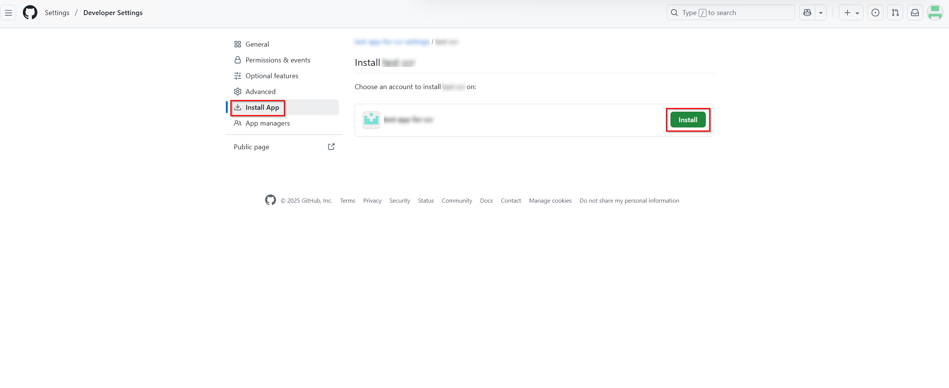949x388 pixels.
Task: Open the Copilot chat icon
Action: 807,13
